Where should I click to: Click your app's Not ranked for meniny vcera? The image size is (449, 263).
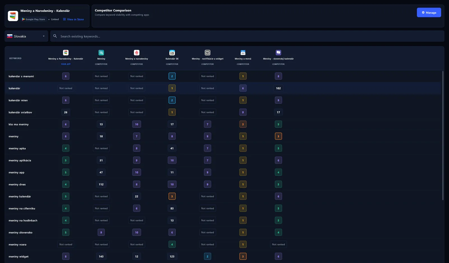[66, 244]
